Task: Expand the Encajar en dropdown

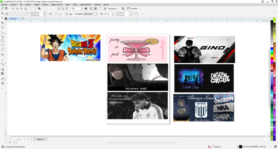Action: click(118, 9)
